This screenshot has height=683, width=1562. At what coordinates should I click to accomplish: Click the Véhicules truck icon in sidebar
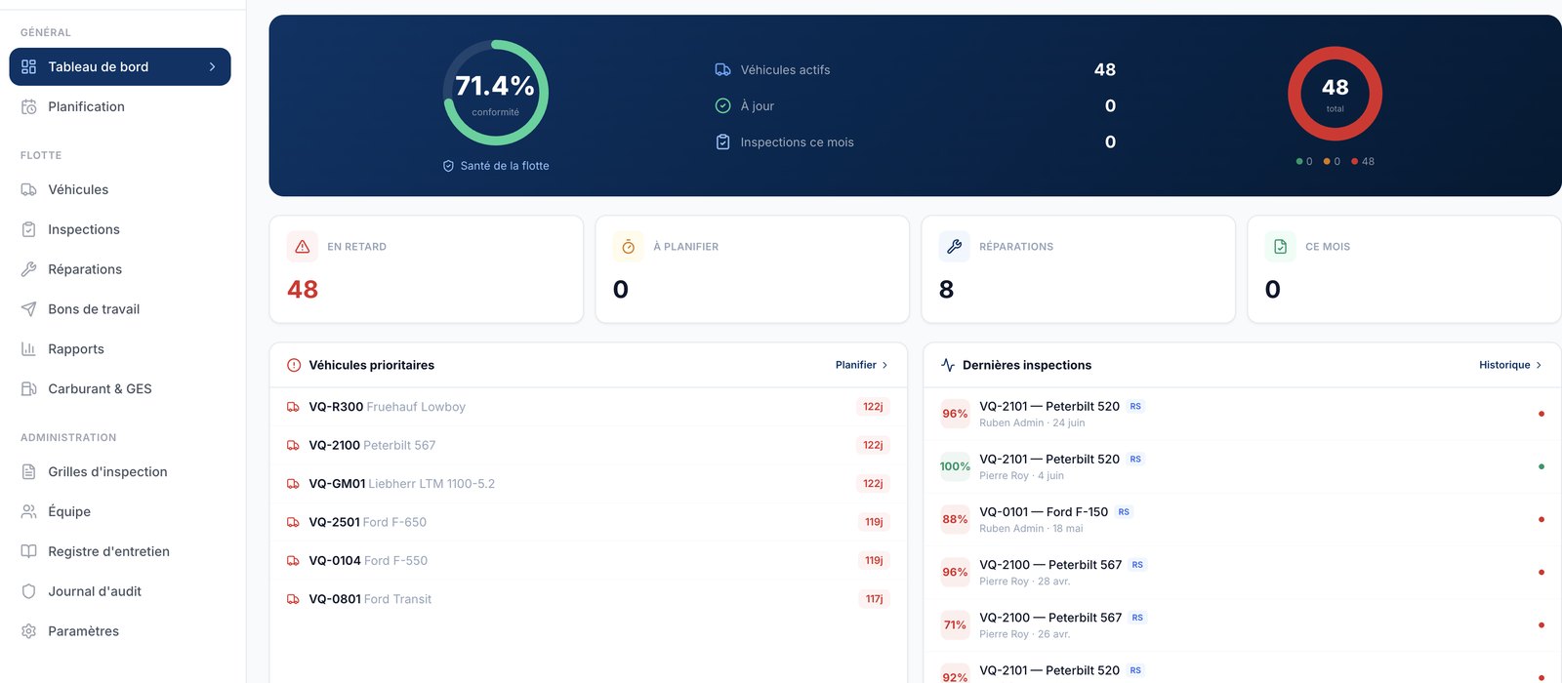click(x=28, y=189)
